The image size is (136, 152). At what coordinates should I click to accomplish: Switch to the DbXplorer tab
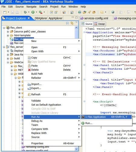(41, 18)
